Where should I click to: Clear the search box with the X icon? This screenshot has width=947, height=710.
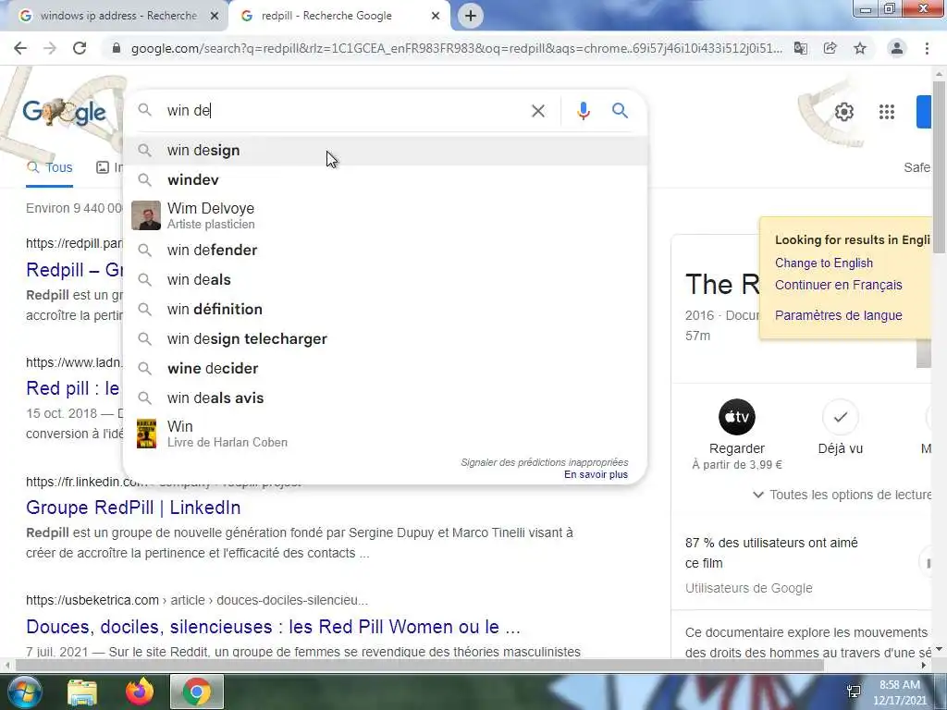[537, 111]
